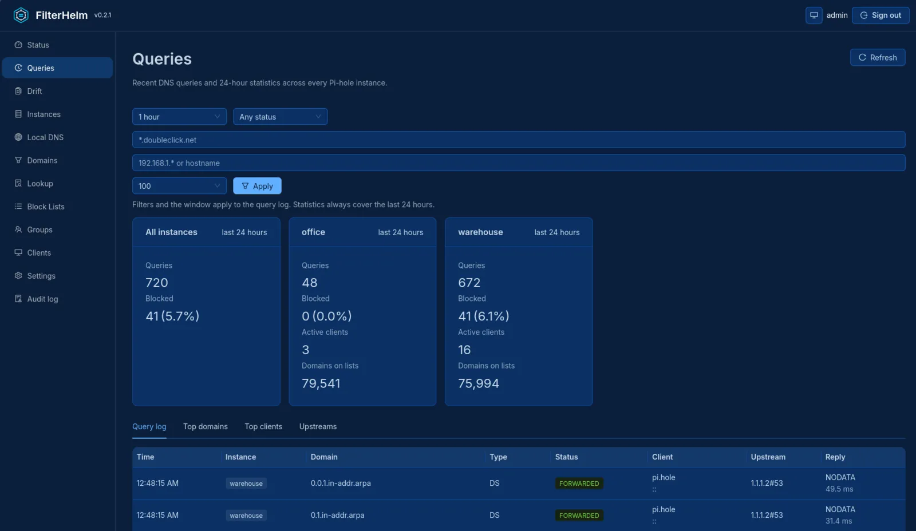Switch to the Upstreams tab
Viewport: 916px width, 531px height.
[x=318, y=427]
